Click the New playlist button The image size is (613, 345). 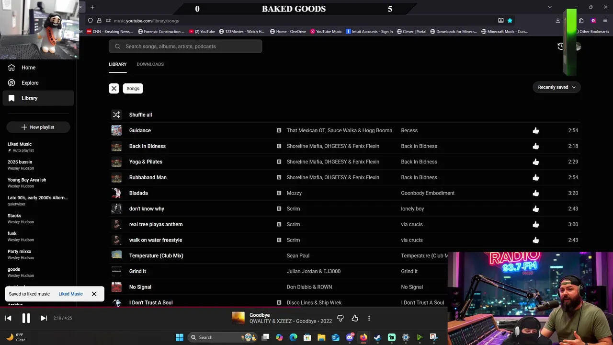[38, 127]
